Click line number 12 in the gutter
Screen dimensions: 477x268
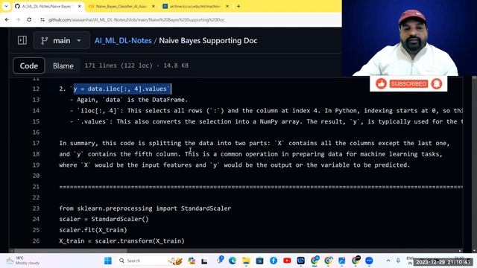click(36, 89)
